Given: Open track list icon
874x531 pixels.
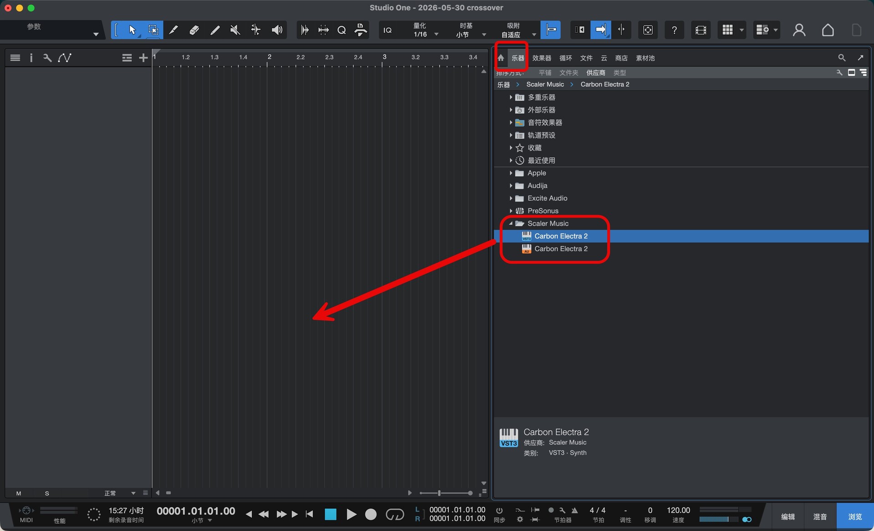Looking at the screenshot, I should click(15, 58).
